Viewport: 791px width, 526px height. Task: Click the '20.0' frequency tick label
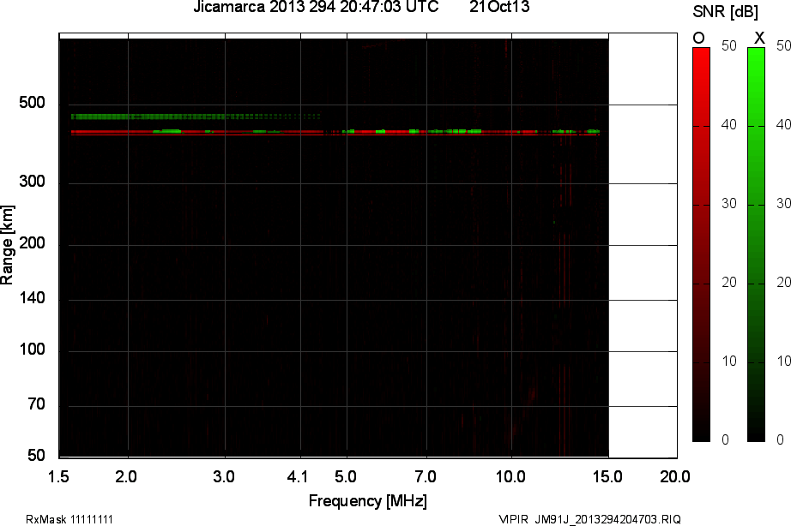coord(675,476)
